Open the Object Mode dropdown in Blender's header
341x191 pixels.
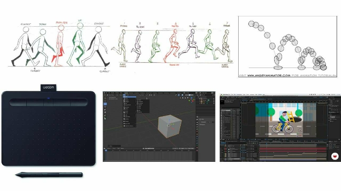click(x=111, y=95)
